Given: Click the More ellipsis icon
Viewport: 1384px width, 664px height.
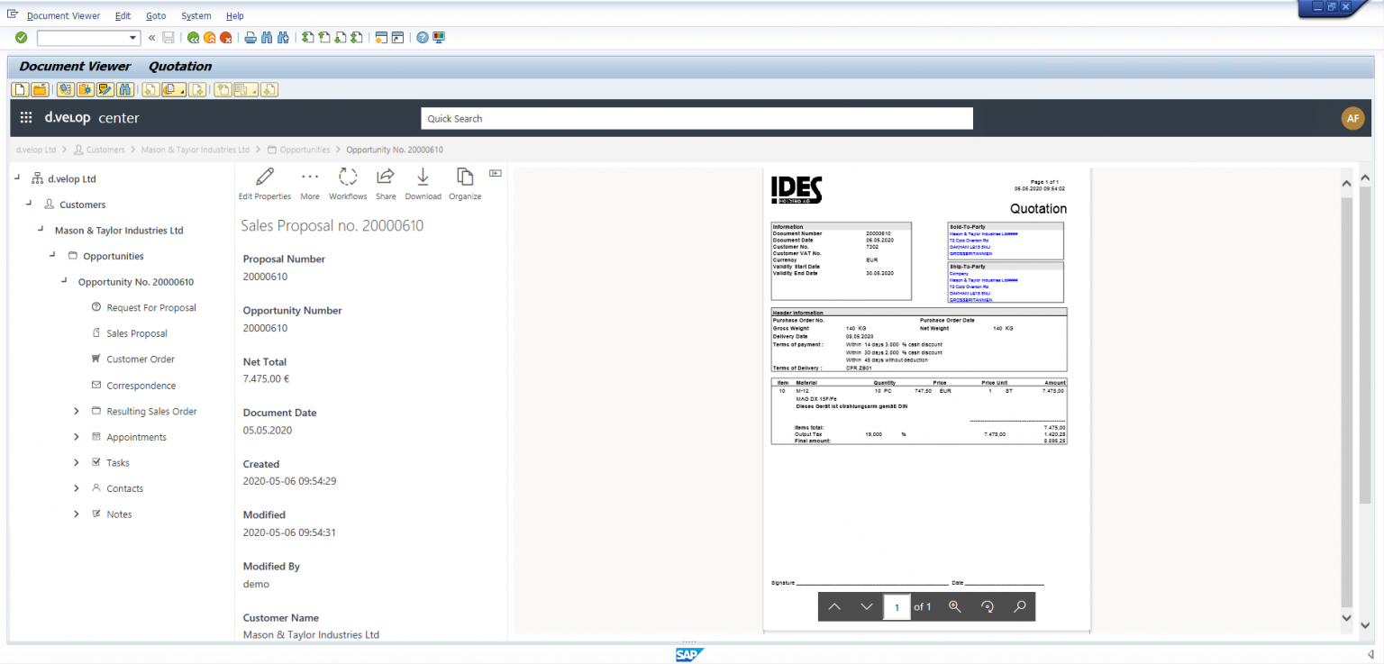Looking at the screenshot, I should click(310, 177).
